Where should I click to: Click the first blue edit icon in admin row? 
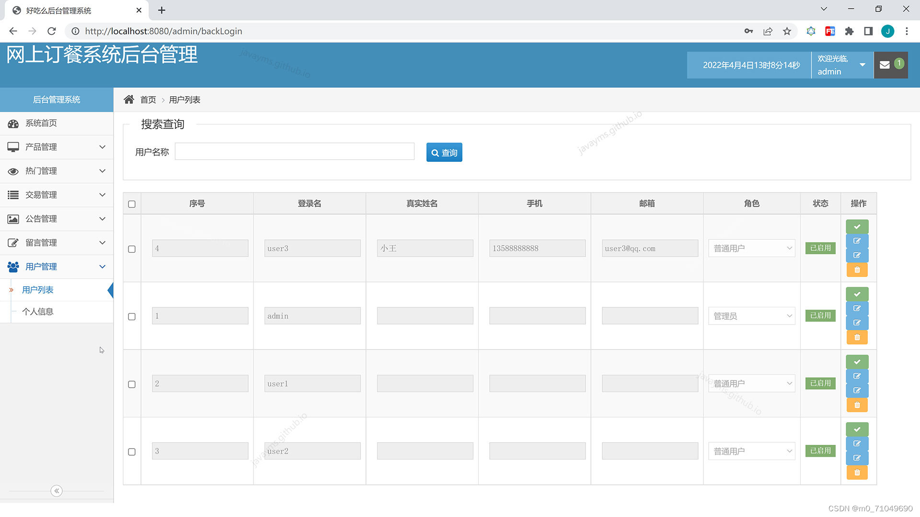click(857, 308)
